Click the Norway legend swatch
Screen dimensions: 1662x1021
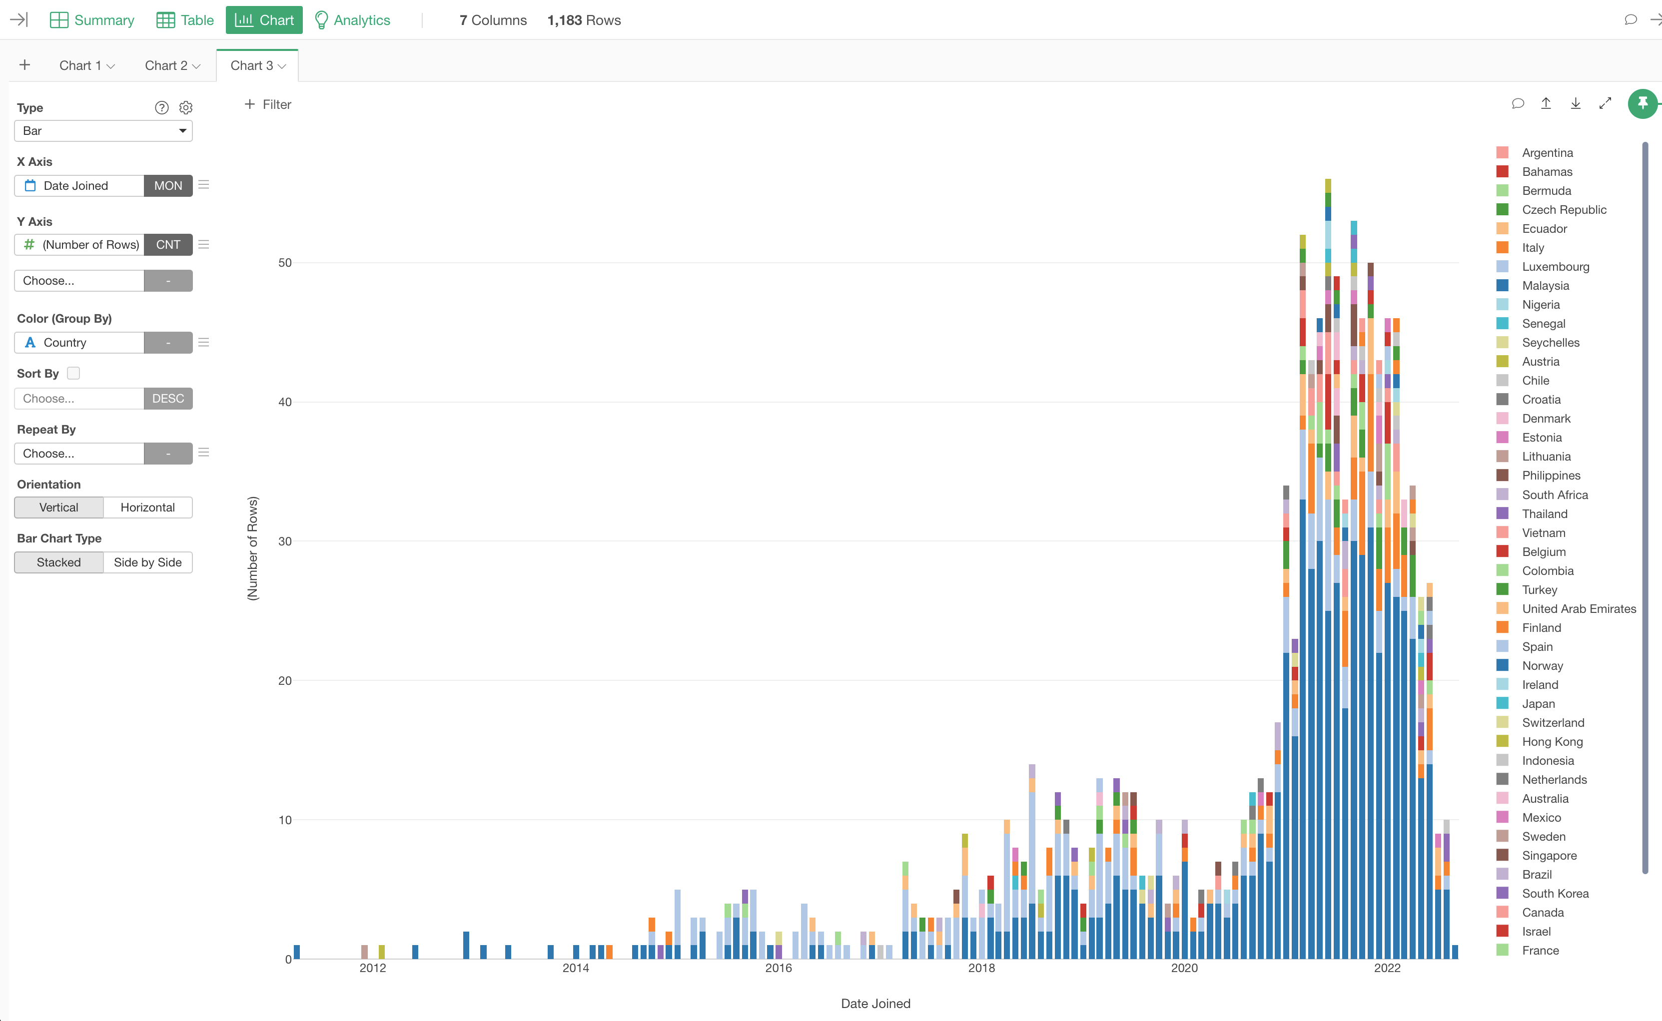click(1502, 665)
